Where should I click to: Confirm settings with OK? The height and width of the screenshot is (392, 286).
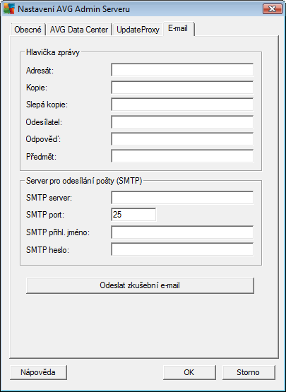click(x=189, y=372)
